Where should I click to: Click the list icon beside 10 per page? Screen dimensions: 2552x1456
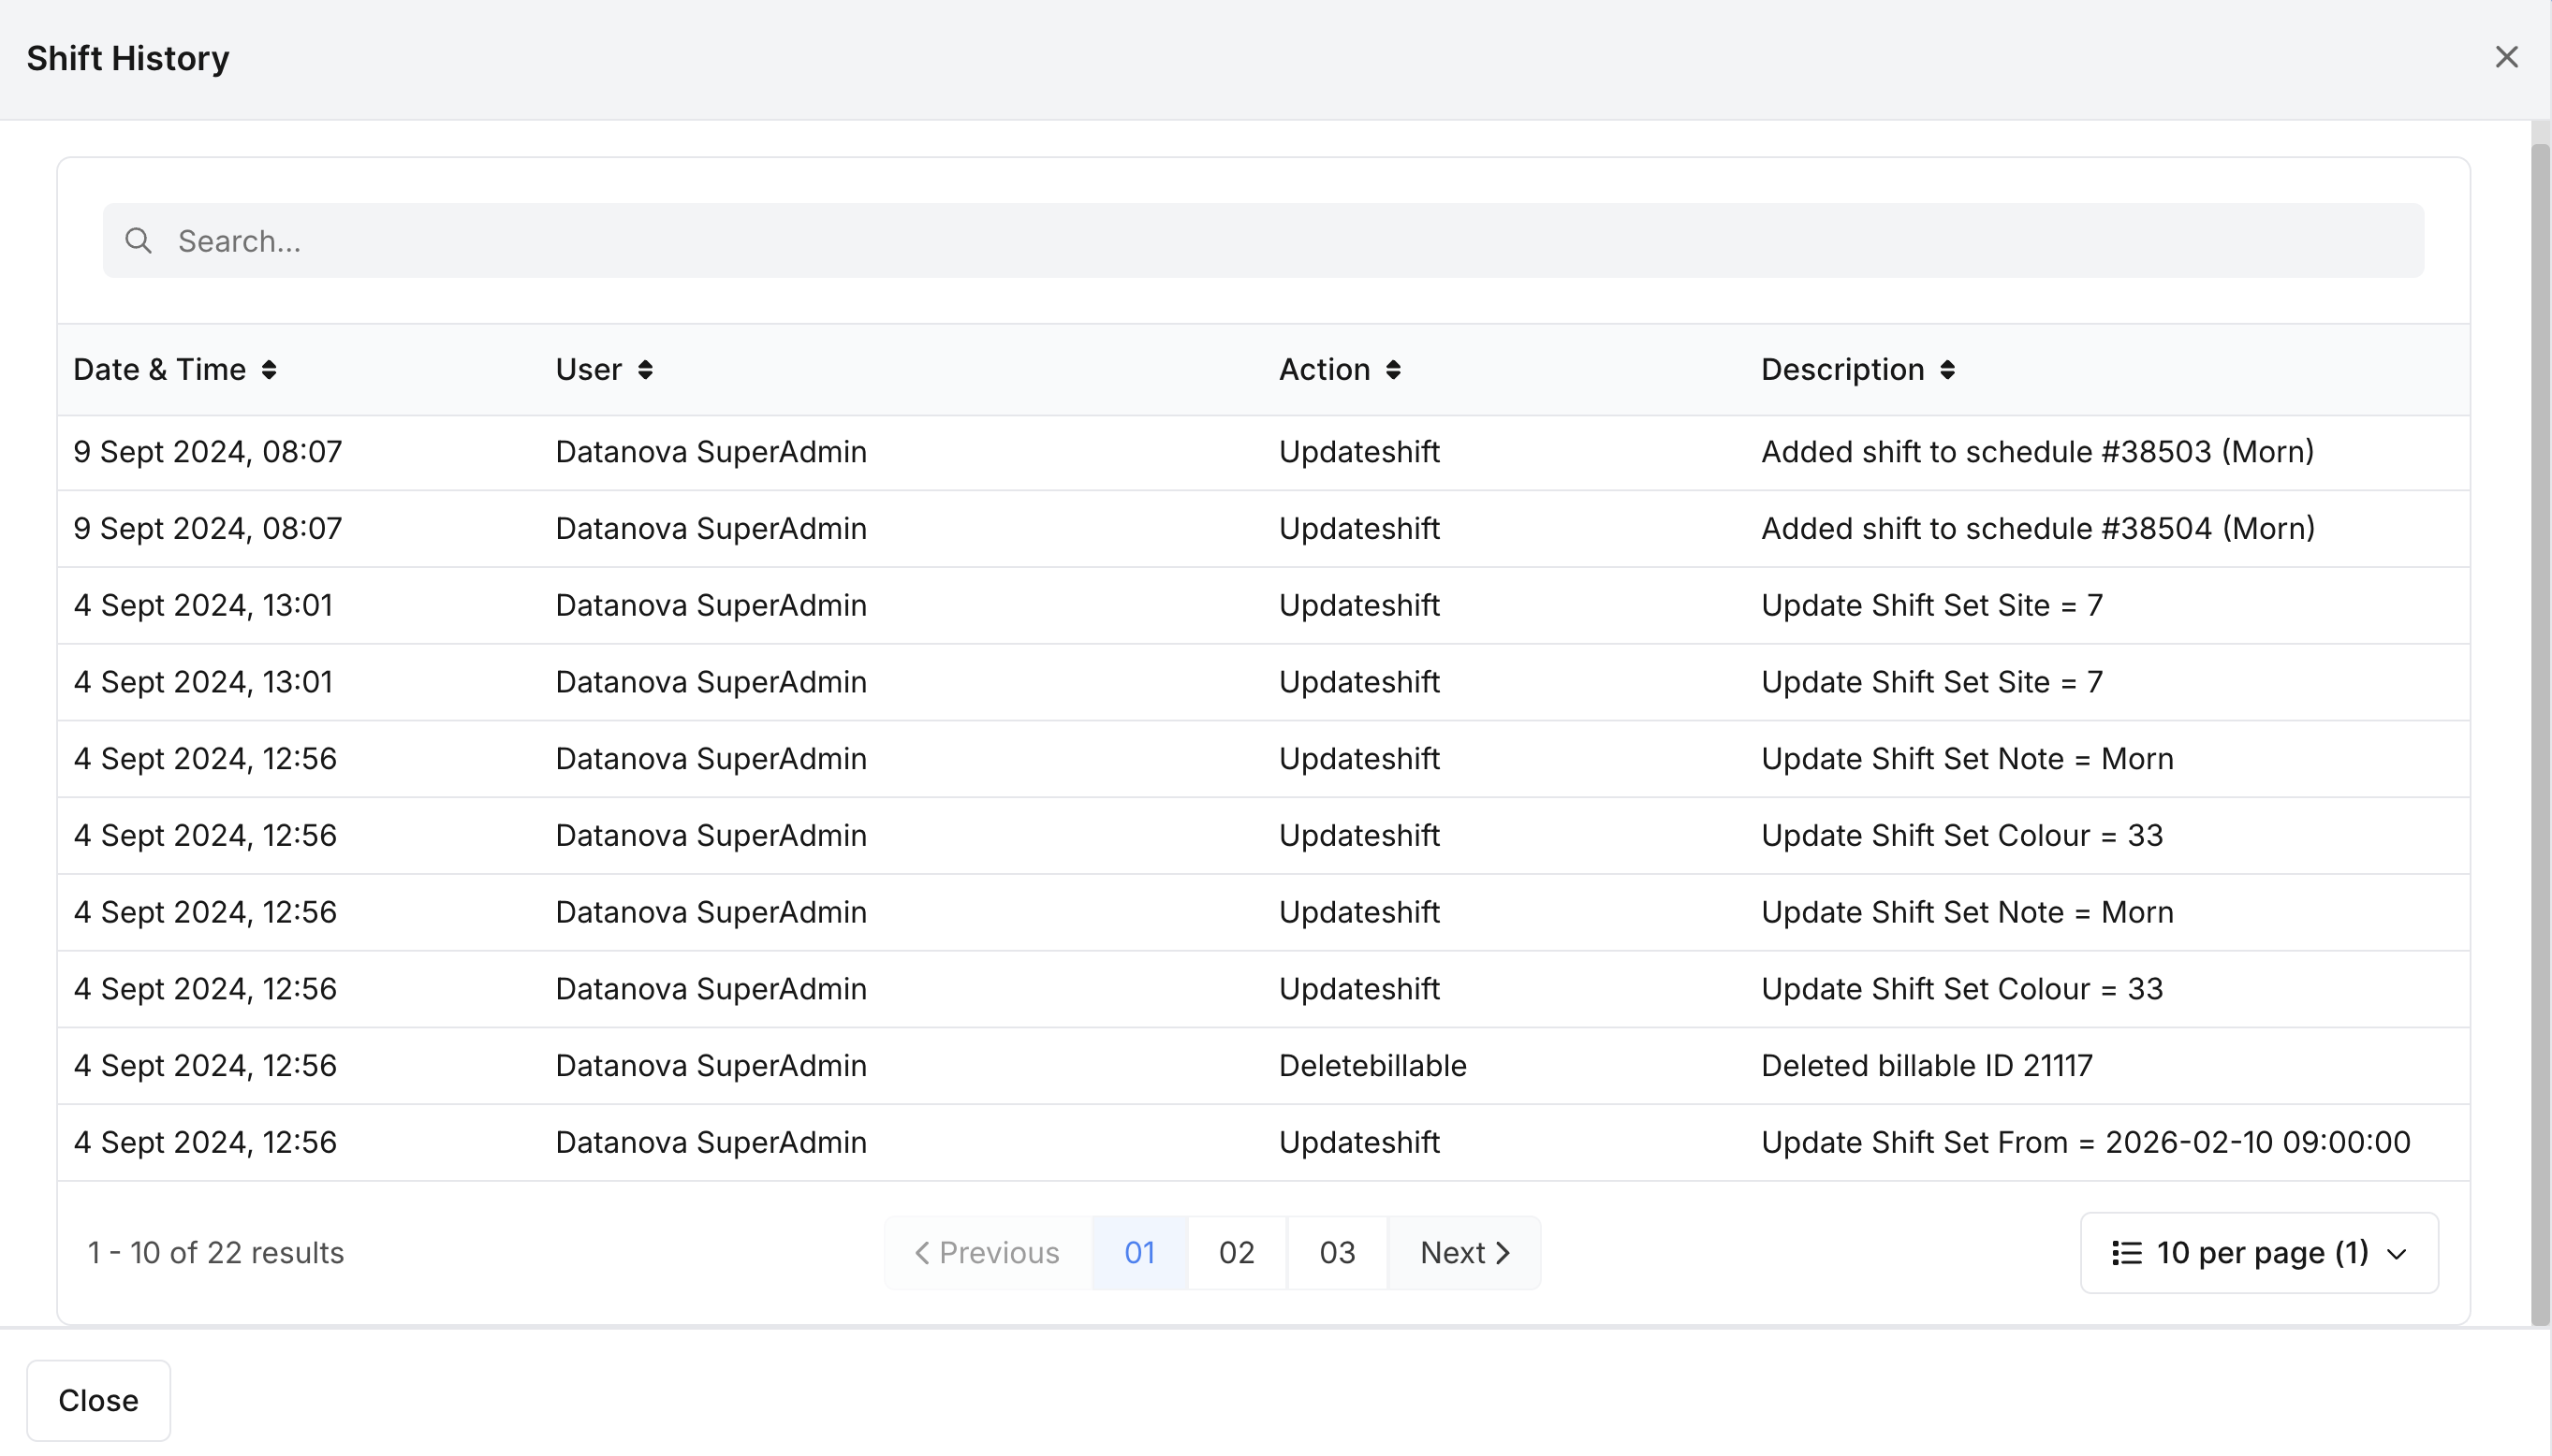click(x=2127, y=1253)
